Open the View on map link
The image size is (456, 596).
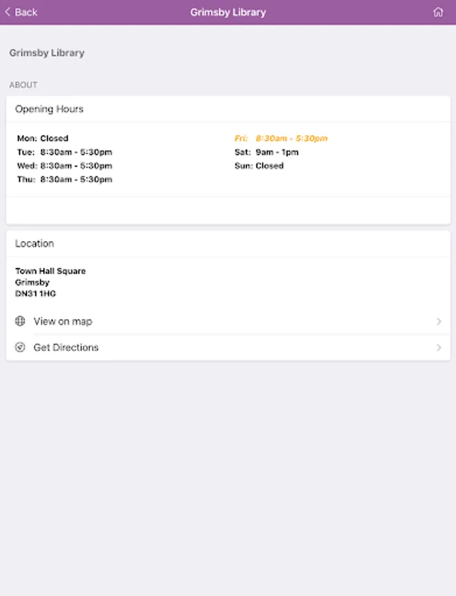coord(63,321)
